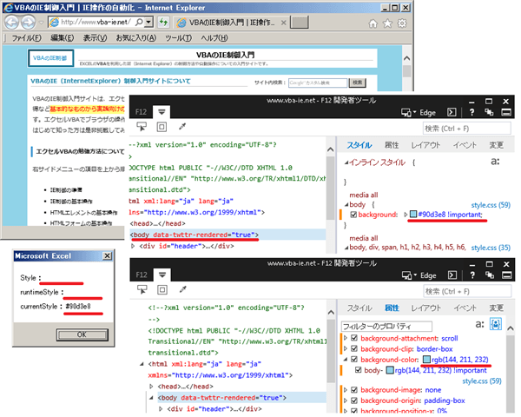Toggle background-image checkbox

pyautogui.click(x=354, y=390)
